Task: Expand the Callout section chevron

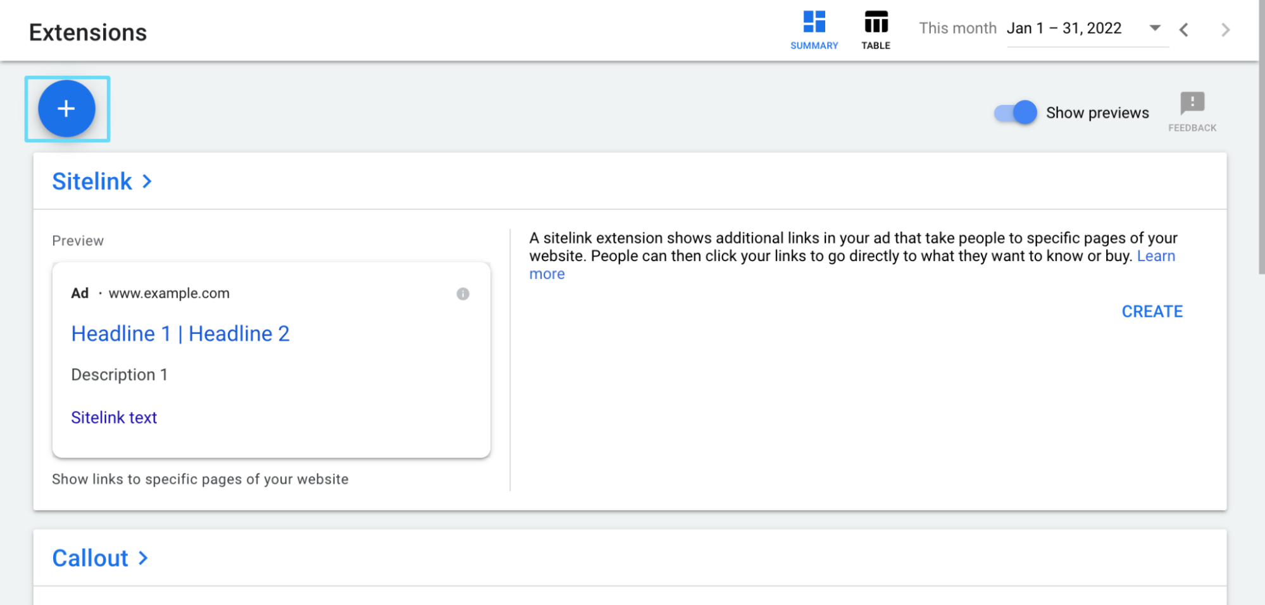Action: [143, 558]
